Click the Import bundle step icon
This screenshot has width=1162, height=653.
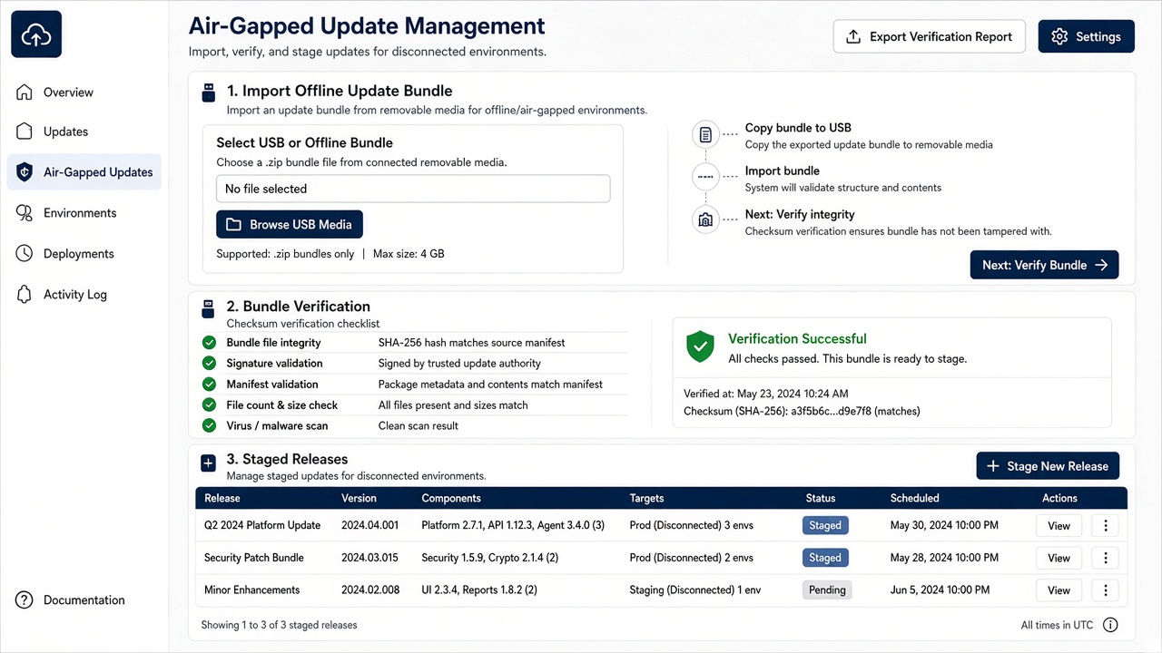coord(705,176)
